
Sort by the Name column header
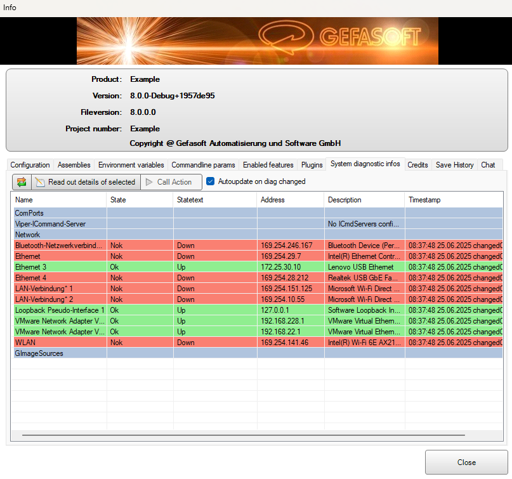[59, 199]
